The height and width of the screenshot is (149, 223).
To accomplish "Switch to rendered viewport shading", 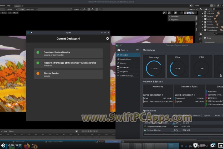I will coord(193,13).
